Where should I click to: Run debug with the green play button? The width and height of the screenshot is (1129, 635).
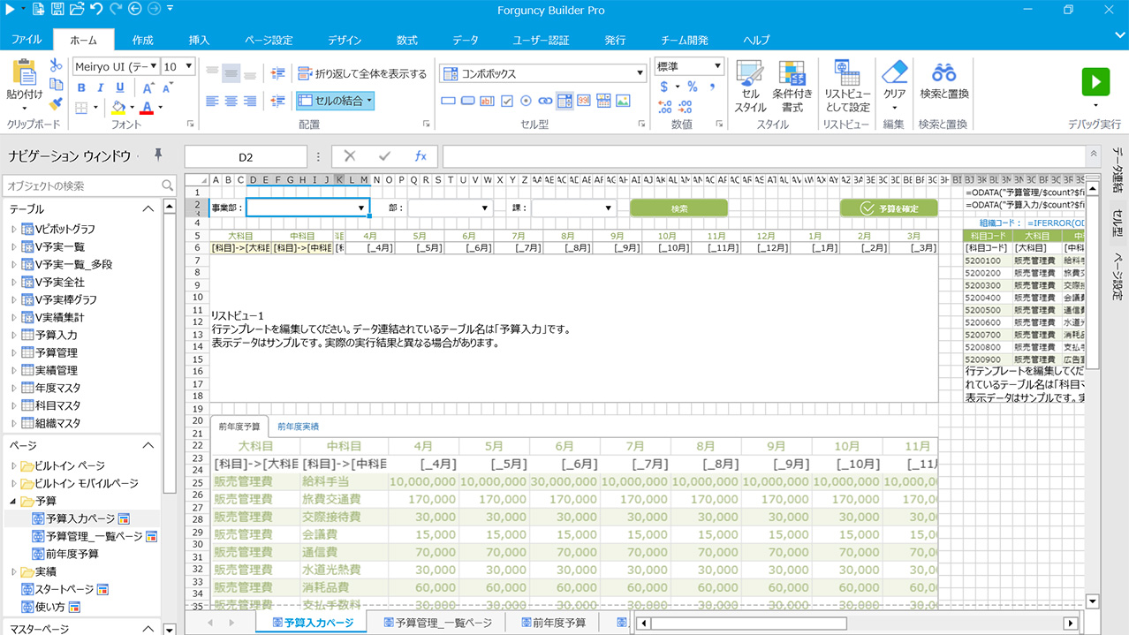[1095, 82]
